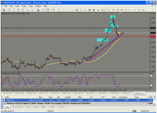The width and height of the screenshot is (157, 113).
Task: Select the Vertical Line drawing tool
Action: click(x=64, y=10)
